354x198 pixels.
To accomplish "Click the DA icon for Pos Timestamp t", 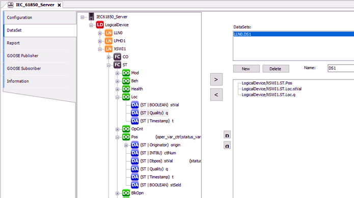I will click(135, 177).
